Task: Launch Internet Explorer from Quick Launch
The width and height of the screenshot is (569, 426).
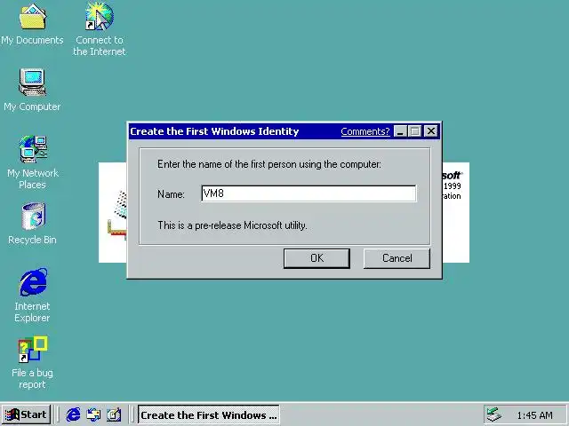Action: (73, 414)
